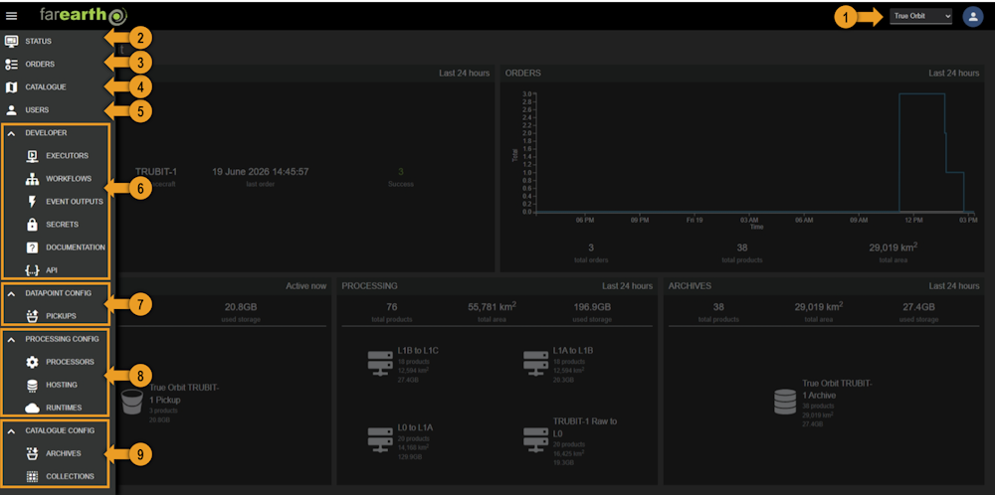Open SECRETS in sidebar

pyautogui.click(x=62, y=225)
